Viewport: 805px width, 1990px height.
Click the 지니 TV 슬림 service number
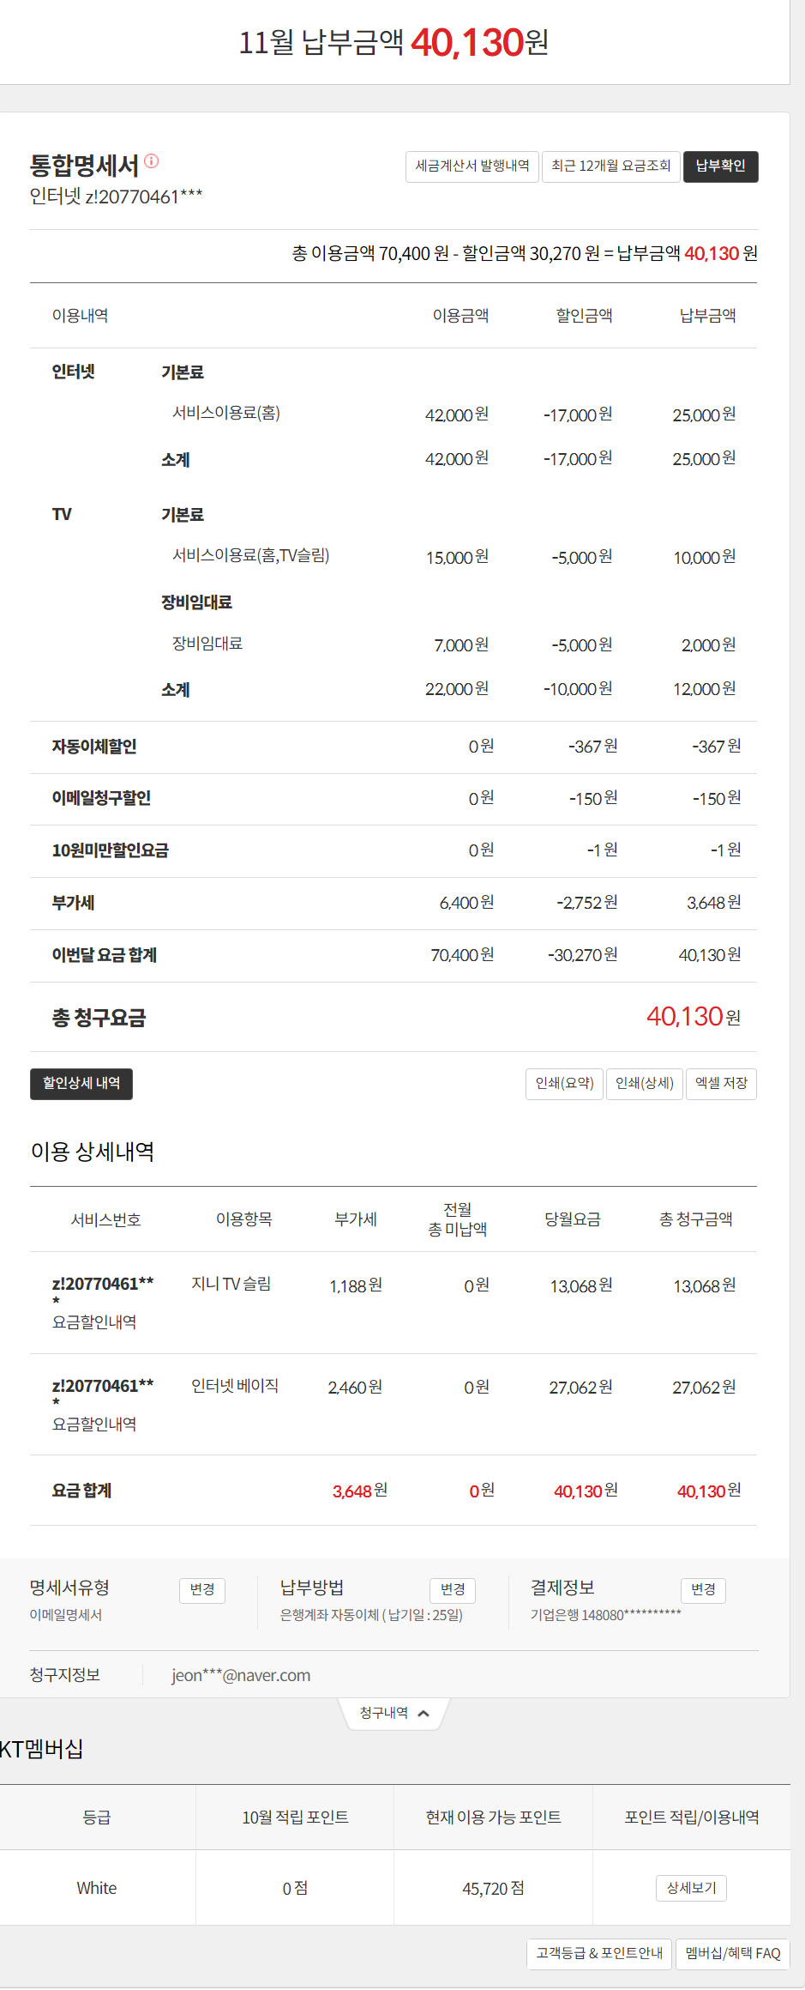point(102,1285)
